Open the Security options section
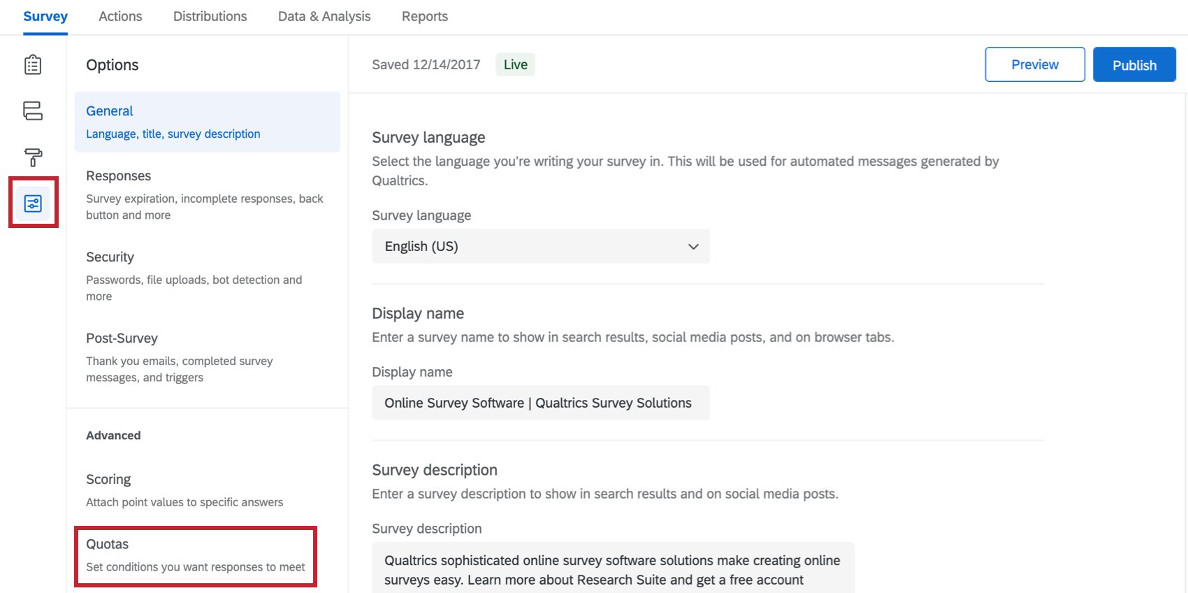The image size is (1188, 593). [208, 276]
